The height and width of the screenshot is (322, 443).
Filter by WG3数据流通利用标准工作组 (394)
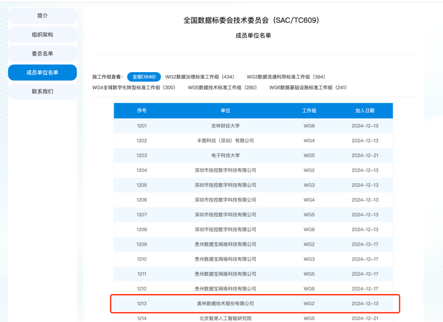point(285,77)
